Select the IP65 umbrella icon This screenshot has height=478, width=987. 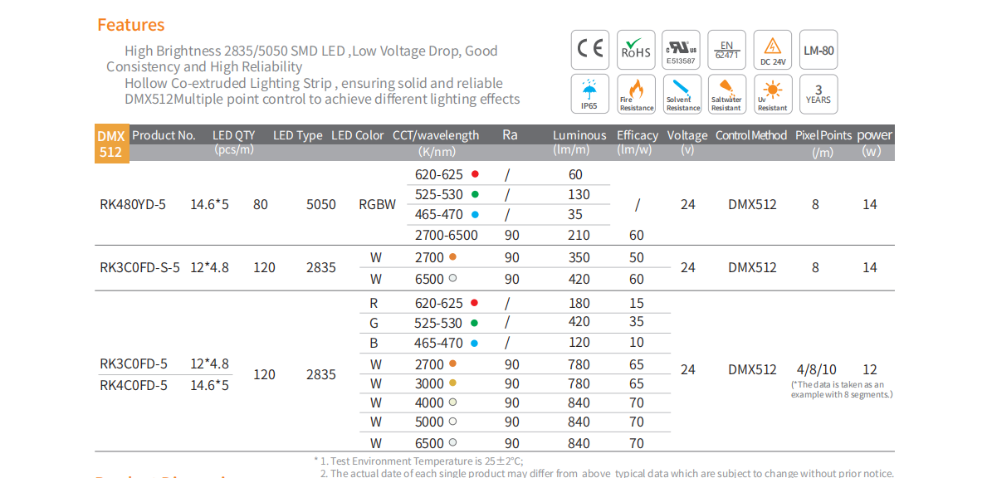(x=590, y=95)
